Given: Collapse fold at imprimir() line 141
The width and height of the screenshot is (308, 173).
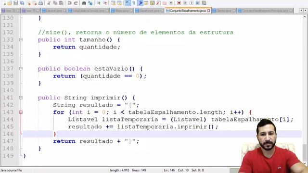Looking at the screenshot, I should click(21, 98).
